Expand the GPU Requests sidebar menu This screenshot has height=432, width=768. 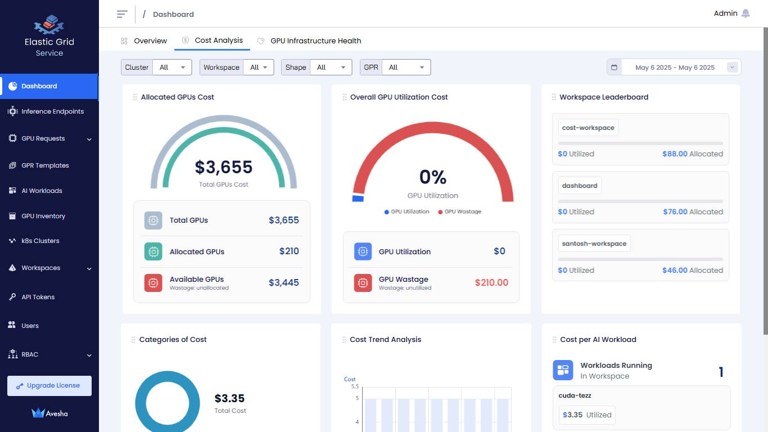tap(89, 139)
